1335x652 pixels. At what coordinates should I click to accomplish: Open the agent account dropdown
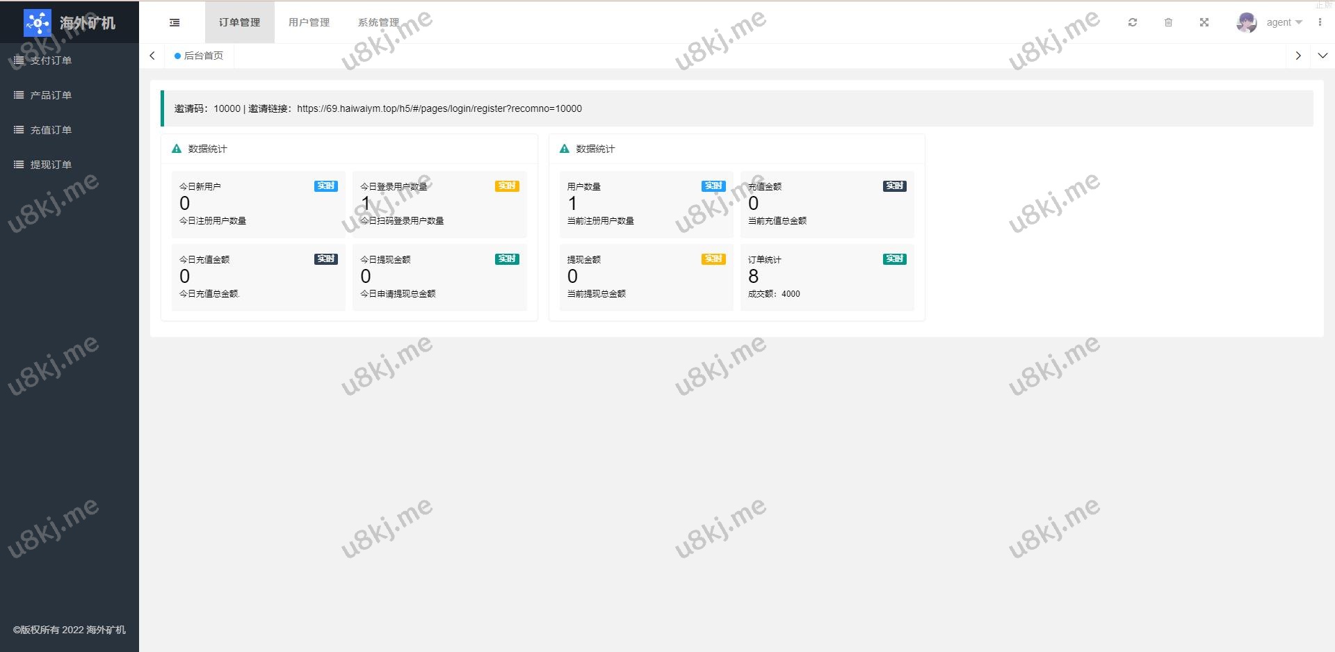[x=1284, y=22]
